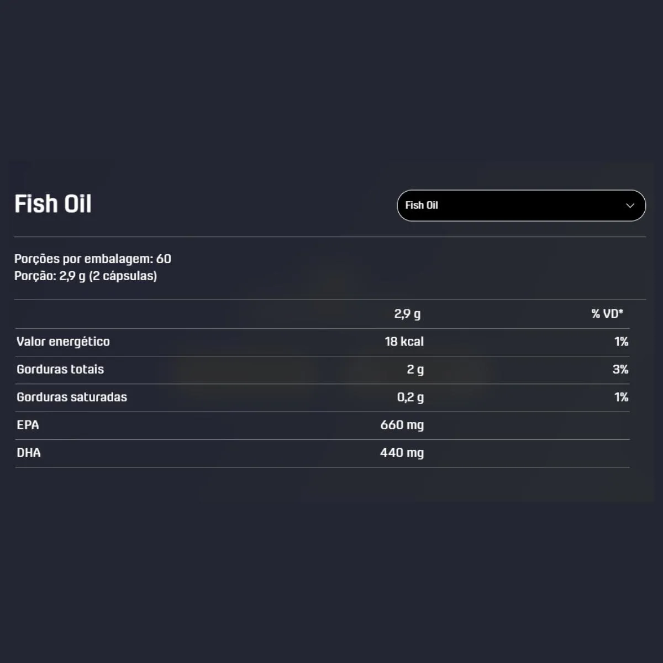This screenshot has height=663, width=663.
Task: Click the Fish Oil heading title
Action: [53, 204]
